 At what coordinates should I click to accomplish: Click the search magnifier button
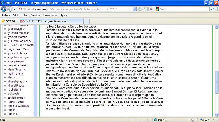pyautogui.click(x=212, y=9)
